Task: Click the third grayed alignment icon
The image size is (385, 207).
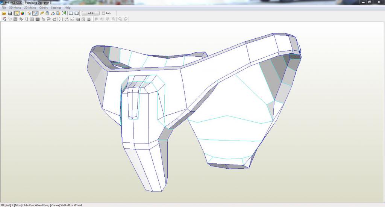Action: [108, 19]
